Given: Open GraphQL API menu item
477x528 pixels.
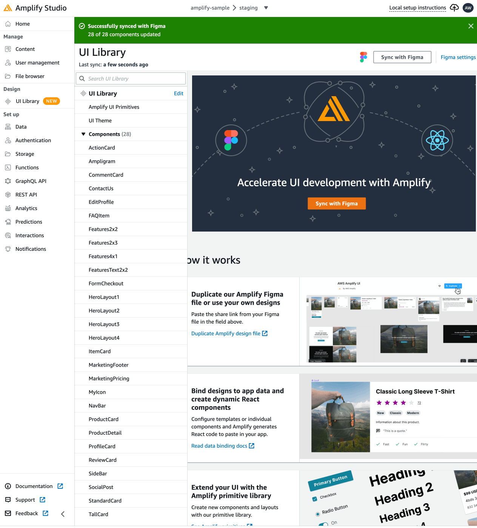Looking at the screenshot, I should coord(31,181).
